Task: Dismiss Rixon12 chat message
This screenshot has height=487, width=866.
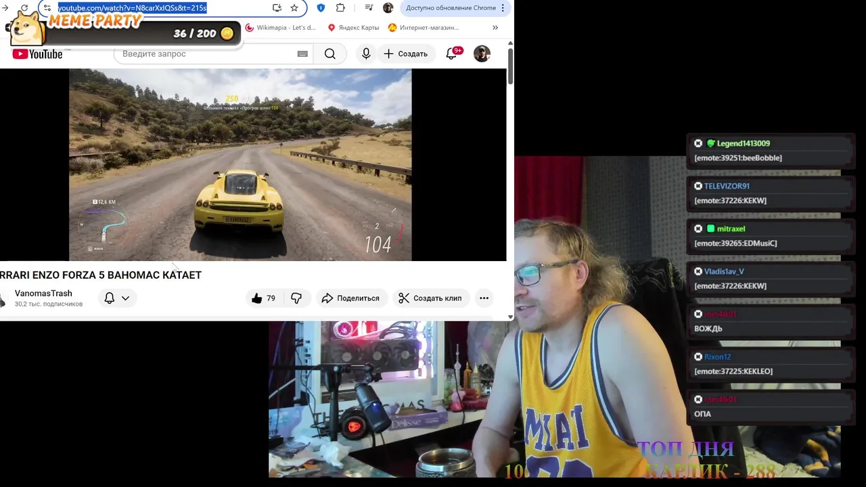Action: (698, 356)
